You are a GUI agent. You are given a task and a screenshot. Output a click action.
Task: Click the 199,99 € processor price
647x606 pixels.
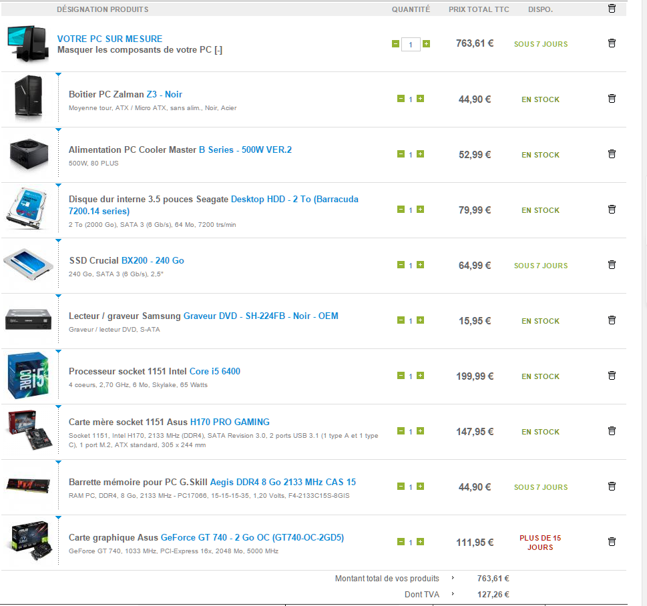coord(475,376)
